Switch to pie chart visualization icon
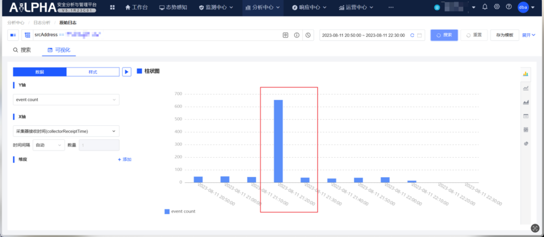Image resolution: width=544 pixels, height=237 pixels. (x=526, y=143)
